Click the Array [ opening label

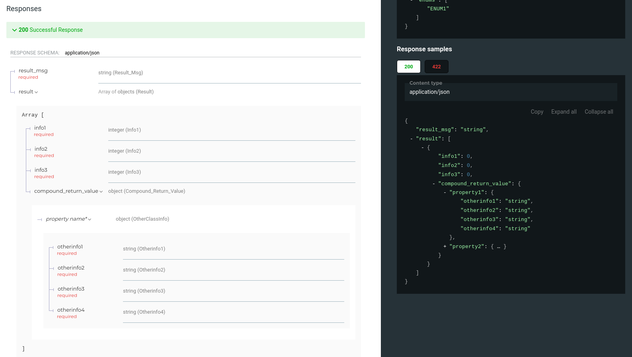(33, 115)
